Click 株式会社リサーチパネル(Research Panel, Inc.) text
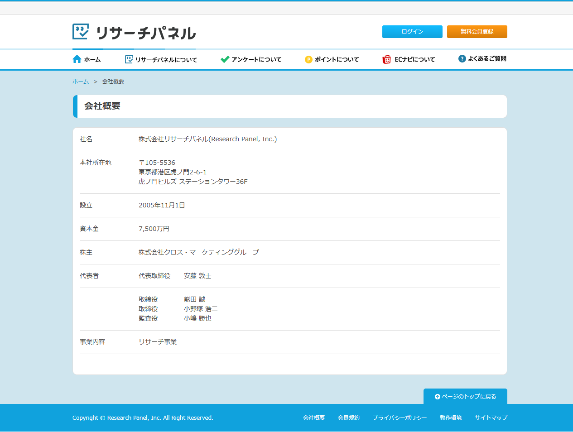This screenshot has height=432, width=573. click(x=207, y=139)
